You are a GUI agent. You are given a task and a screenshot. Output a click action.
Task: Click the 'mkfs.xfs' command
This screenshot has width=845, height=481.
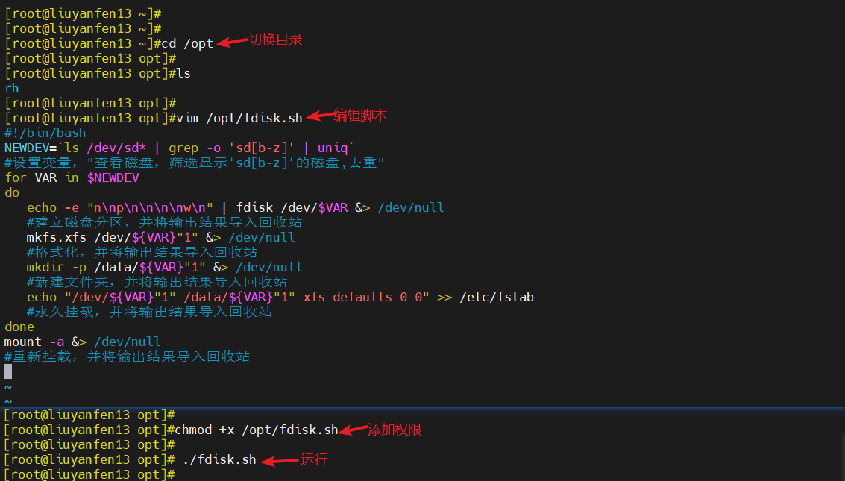coord(57,238)
